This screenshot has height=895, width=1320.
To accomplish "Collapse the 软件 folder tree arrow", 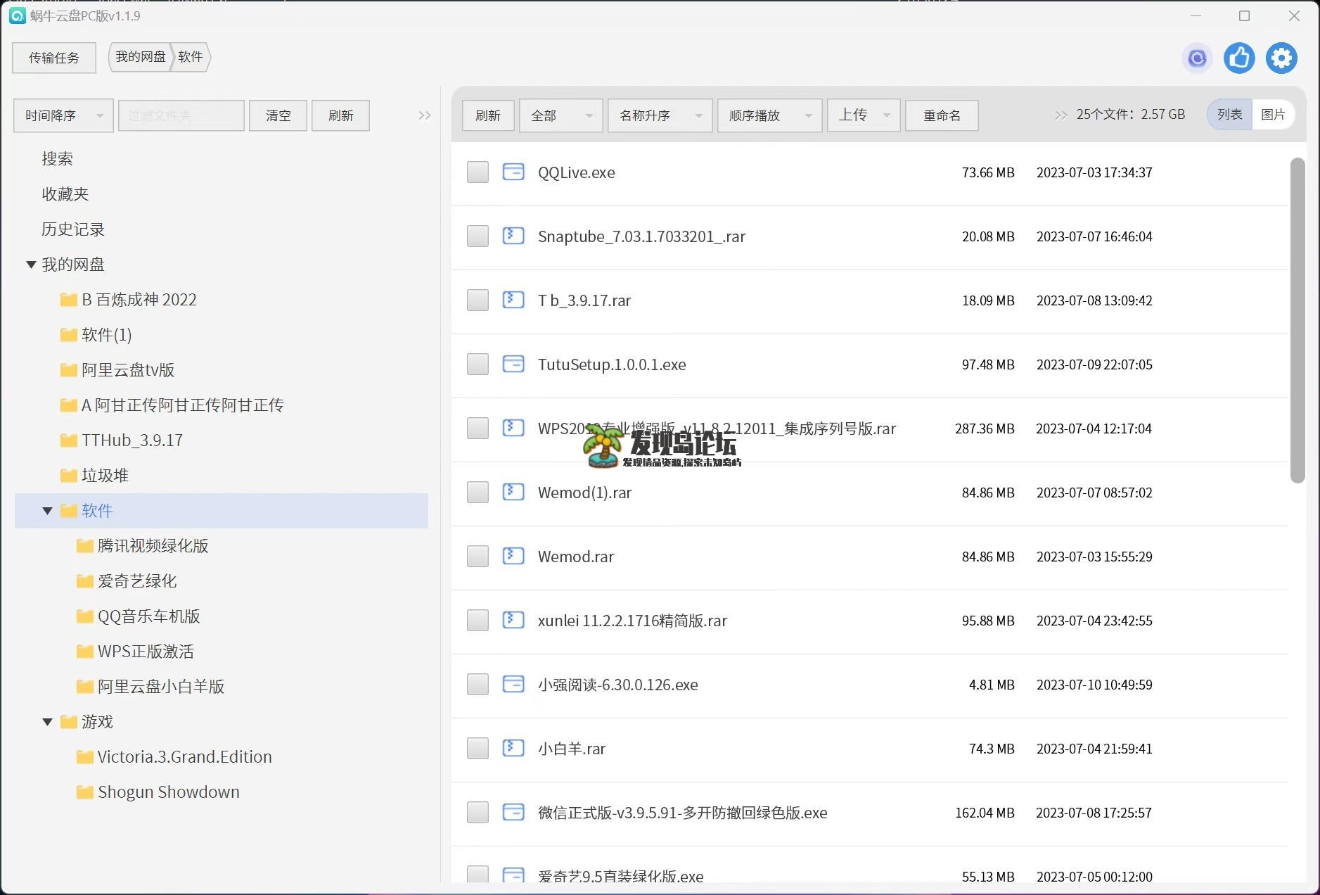I will [x=47, y=511].
